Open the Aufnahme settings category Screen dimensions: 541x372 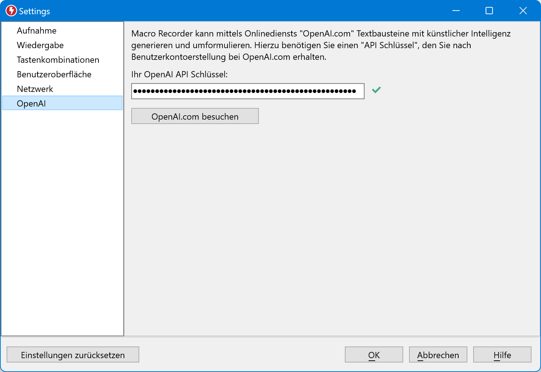click(x=62, y=31)
